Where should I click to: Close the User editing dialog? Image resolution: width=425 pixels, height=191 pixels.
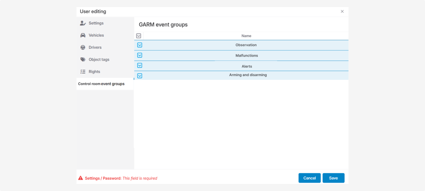342,12
